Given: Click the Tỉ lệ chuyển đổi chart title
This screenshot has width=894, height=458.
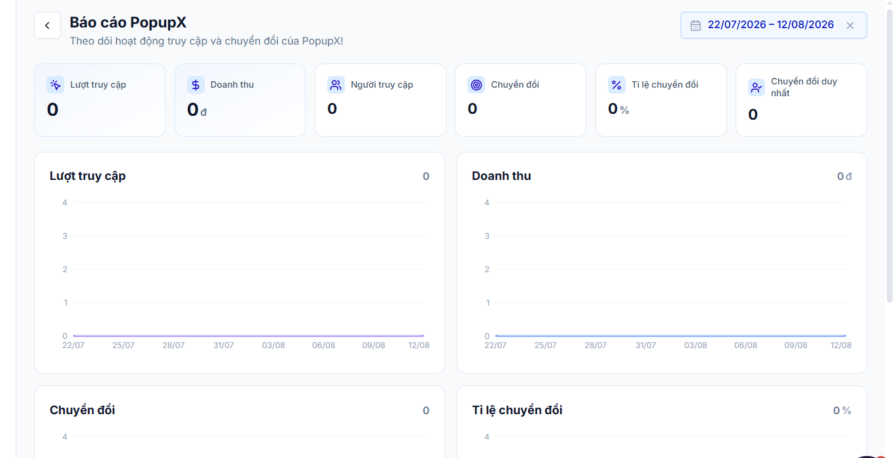Looking at the screenshot, I should (x=517, y=410).
